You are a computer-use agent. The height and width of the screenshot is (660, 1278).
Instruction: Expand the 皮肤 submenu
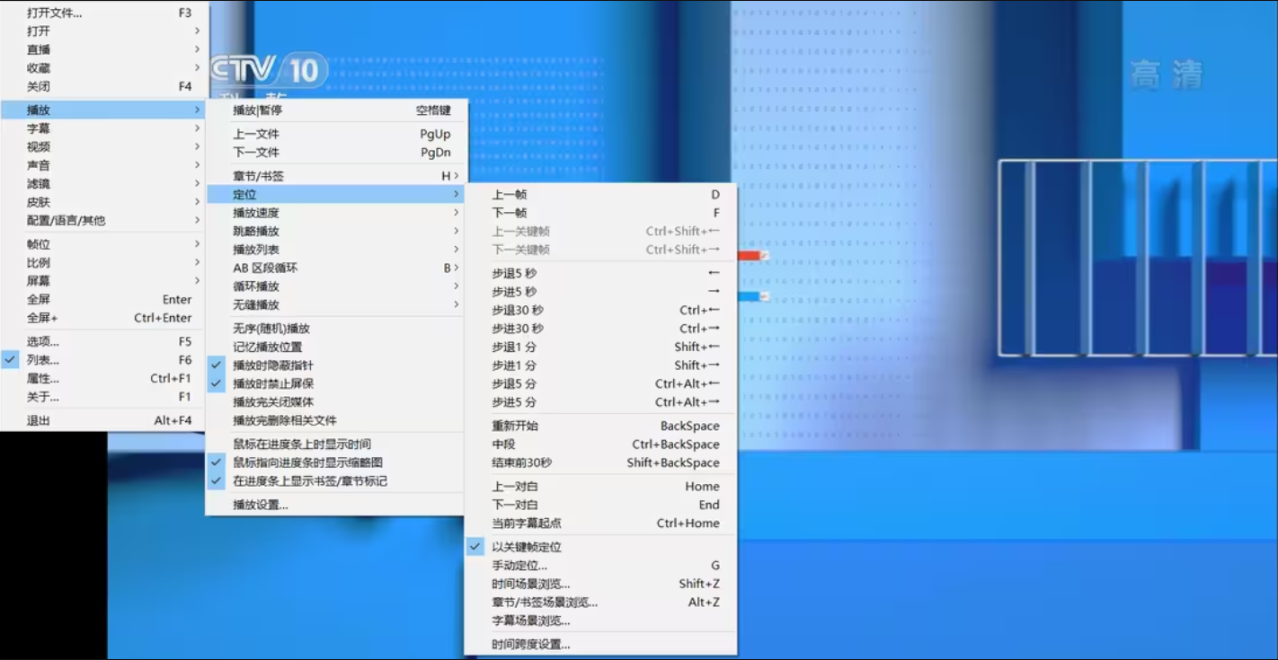click(104, 202)
